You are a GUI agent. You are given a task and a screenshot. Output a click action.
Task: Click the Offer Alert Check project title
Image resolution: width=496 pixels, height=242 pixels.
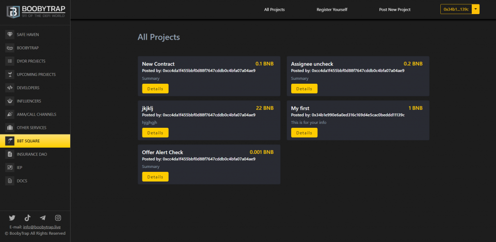[163, 152]
